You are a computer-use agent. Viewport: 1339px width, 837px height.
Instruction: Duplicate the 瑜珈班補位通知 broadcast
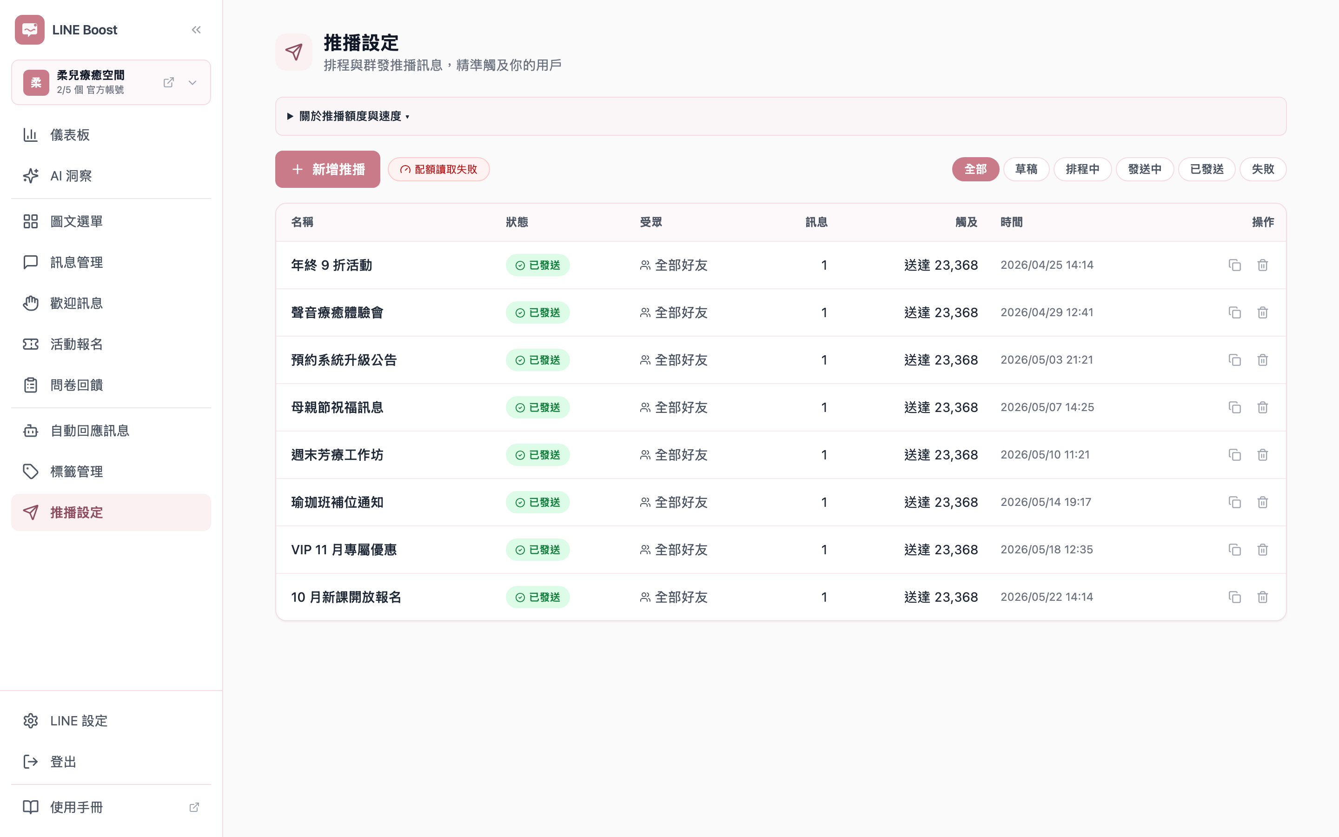pyautogui.click(x=1235, y=502)
